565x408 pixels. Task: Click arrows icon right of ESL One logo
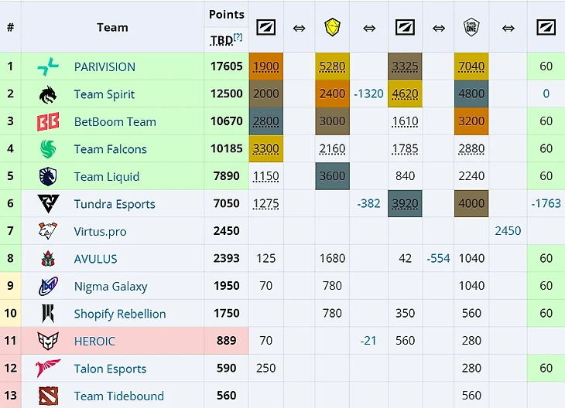pyautogui.click(x=508, y=28)
